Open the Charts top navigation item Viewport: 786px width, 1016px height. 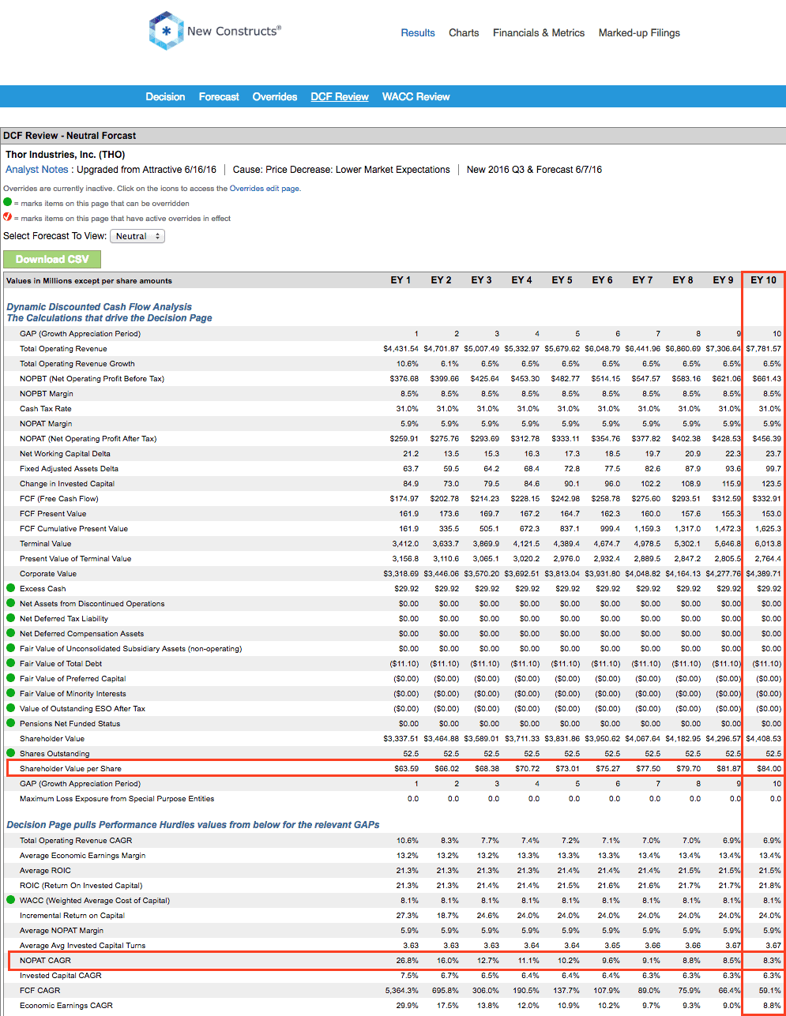point(464,33)
